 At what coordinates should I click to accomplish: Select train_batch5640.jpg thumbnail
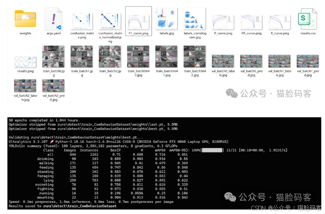(138, 56)
